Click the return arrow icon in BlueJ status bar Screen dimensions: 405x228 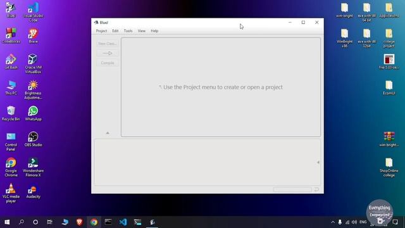[316, 190]
